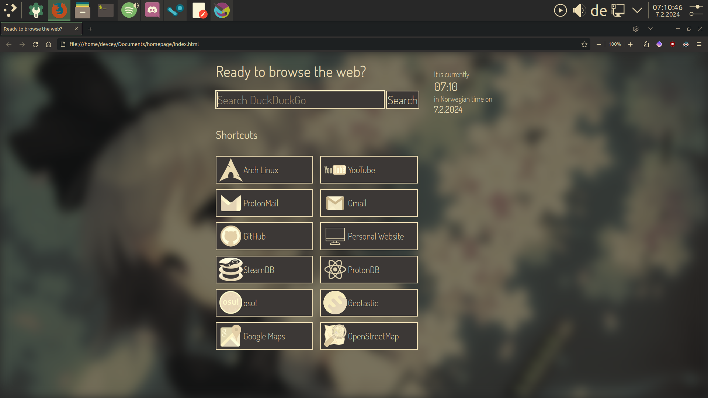
Task: Bookmark this page with the star
Action: tap(584, 44)
